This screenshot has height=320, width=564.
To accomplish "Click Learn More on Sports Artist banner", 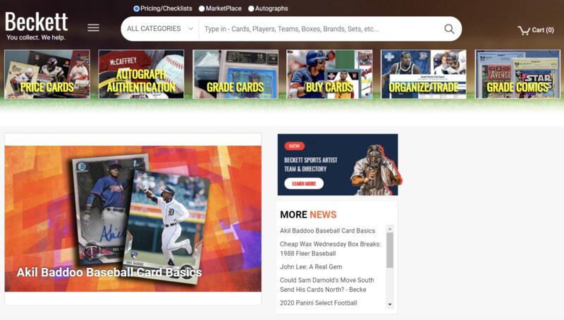I will (304, 183).
